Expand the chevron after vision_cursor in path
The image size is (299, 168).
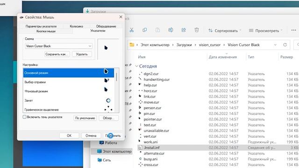point(224,45)
